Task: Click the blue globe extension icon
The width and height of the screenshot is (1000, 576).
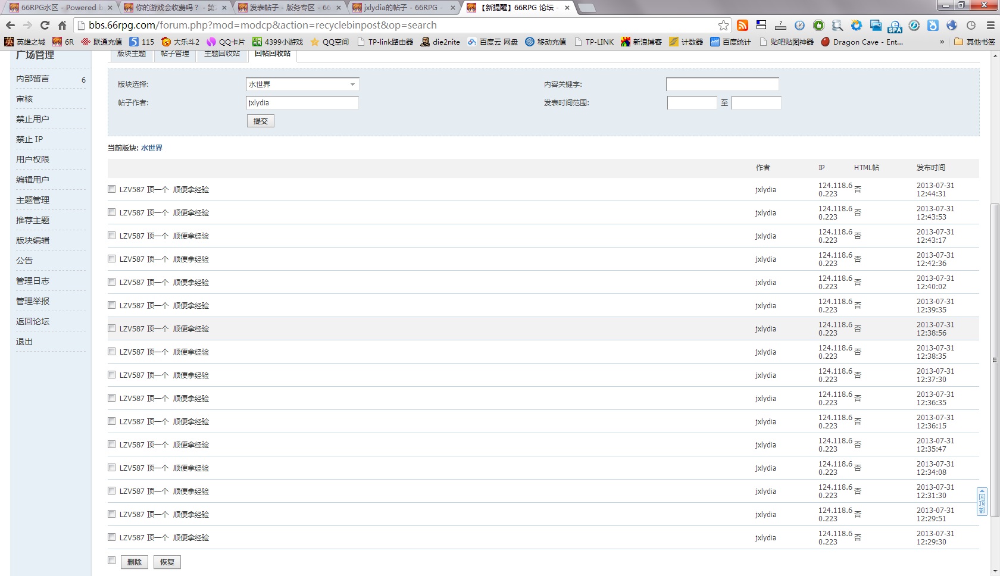Action: pos(952,25)
